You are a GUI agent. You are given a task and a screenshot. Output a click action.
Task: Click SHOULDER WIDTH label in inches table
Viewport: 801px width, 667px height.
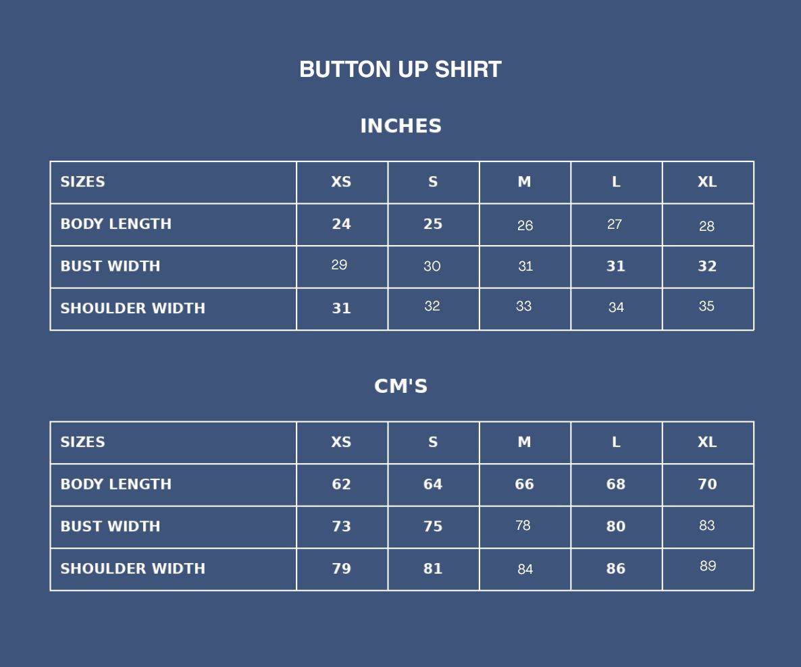(x=132, y=309)
